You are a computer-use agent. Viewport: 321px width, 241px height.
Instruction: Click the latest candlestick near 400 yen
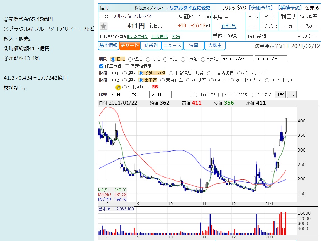[286, 126]
